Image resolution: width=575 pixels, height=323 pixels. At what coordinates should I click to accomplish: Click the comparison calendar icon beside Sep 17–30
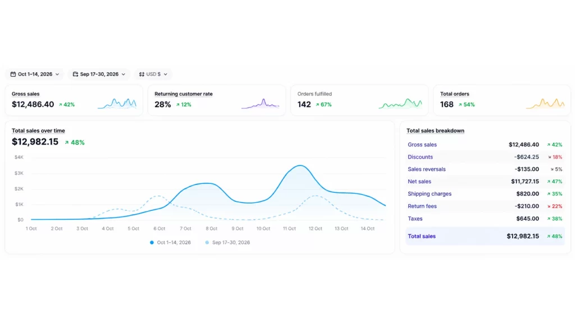[x=75, y=74]
